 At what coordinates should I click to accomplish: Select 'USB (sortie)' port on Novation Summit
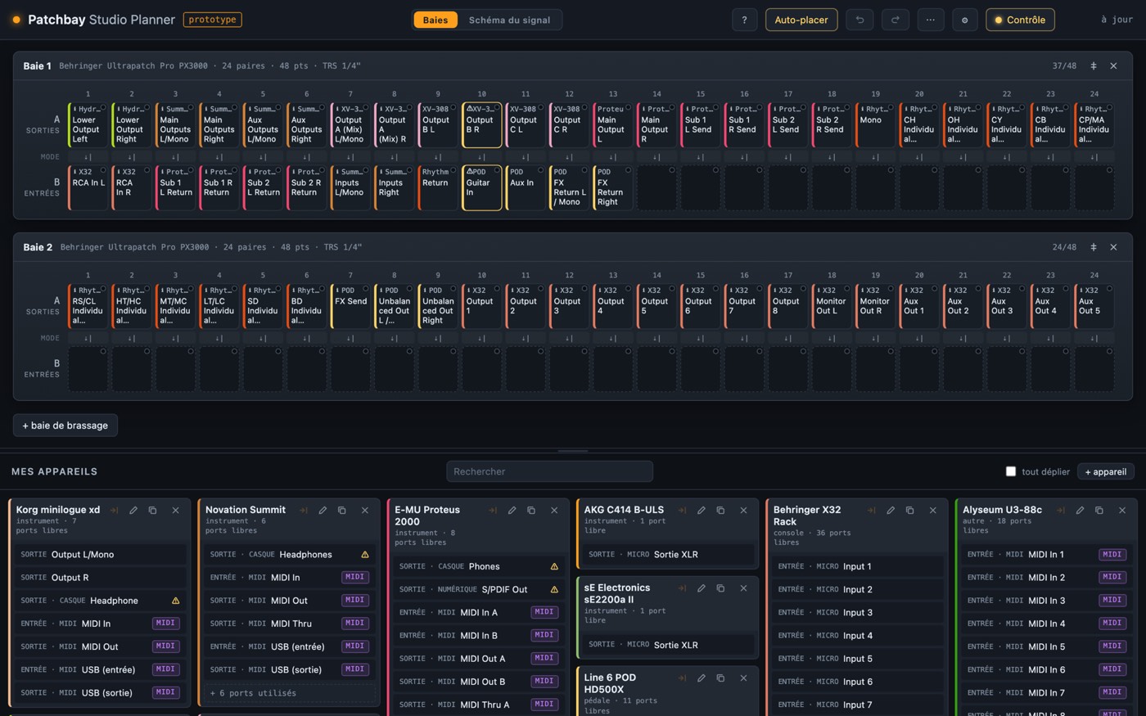[290, 669]
